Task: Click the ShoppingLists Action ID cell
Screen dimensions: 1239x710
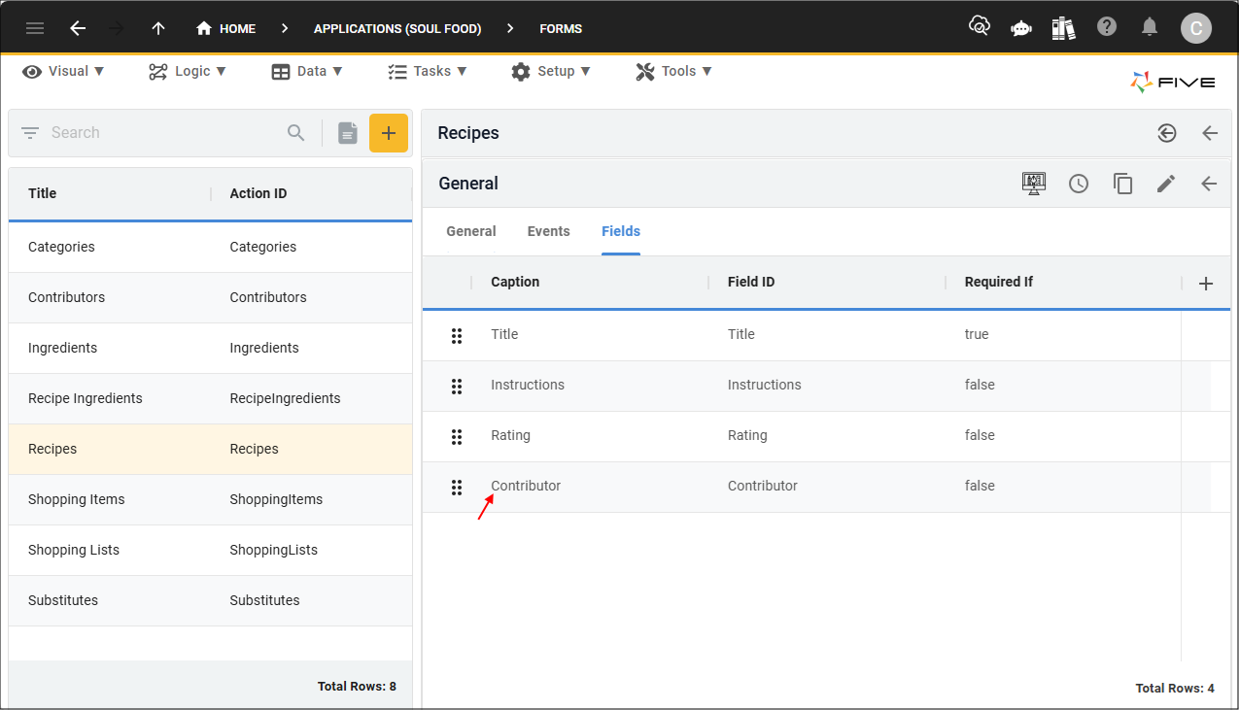Action: pos(274,550)
